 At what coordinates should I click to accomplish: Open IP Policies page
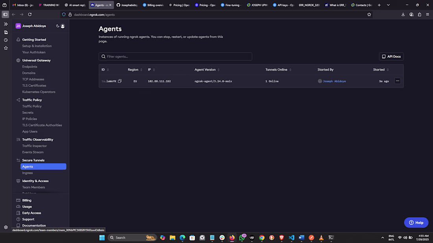30,119
